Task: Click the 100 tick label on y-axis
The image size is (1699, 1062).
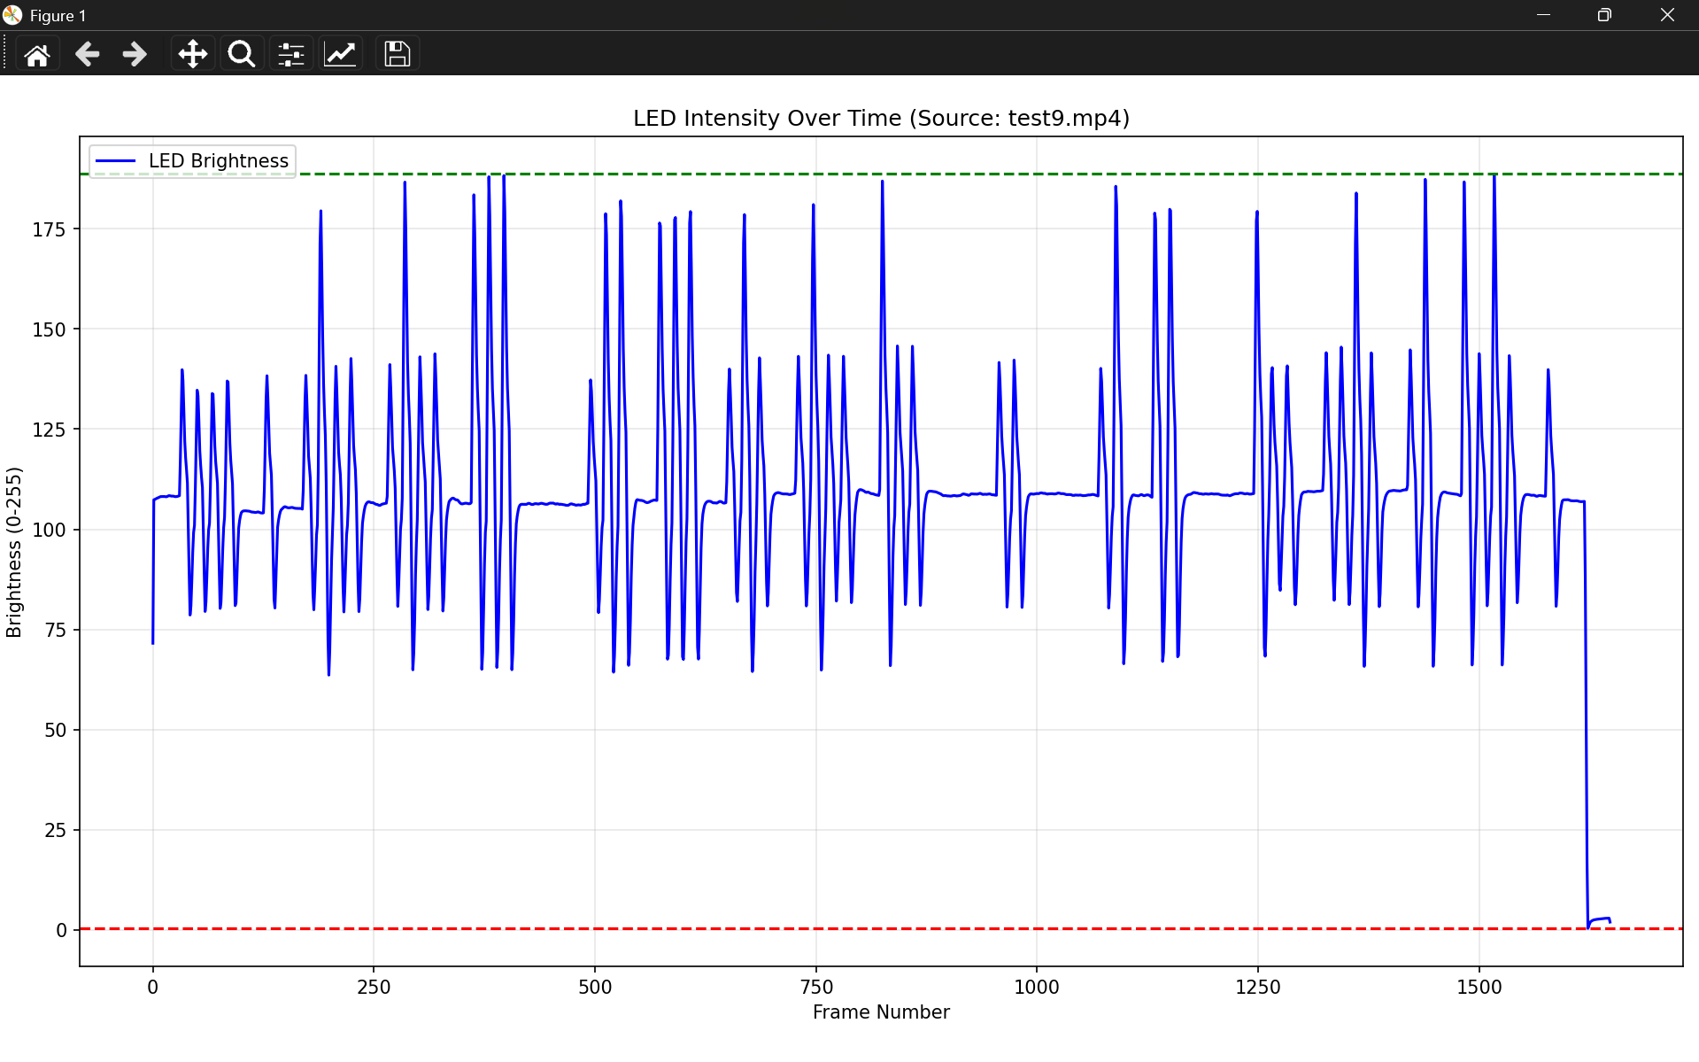Action: pyautogui.click(x=49, y=530)
